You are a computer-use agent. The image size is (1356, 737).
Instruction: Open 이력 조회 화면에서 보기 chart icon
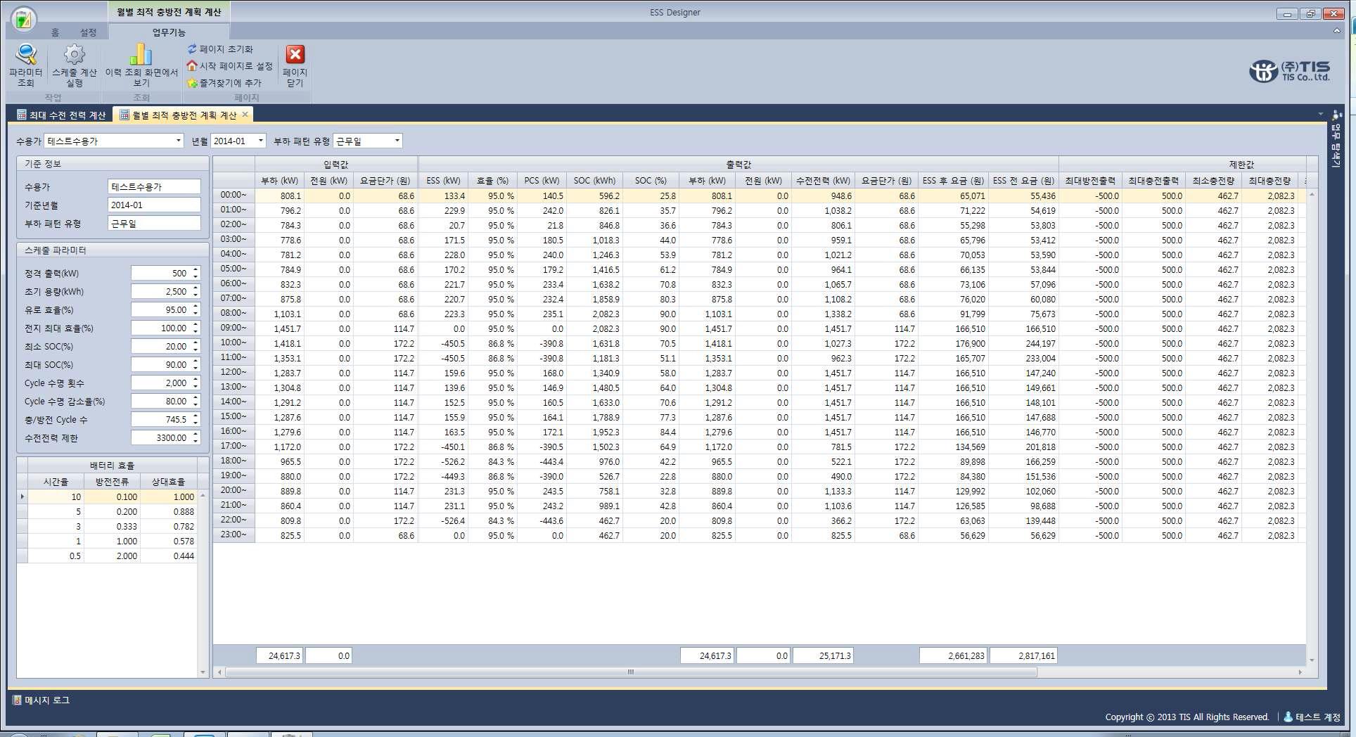141,55
